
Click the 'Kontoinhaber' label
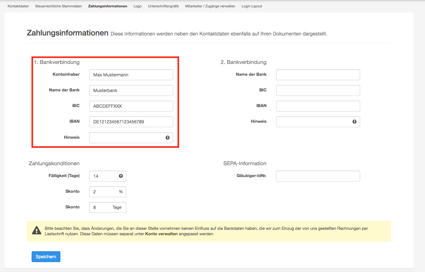coord(66,74)
